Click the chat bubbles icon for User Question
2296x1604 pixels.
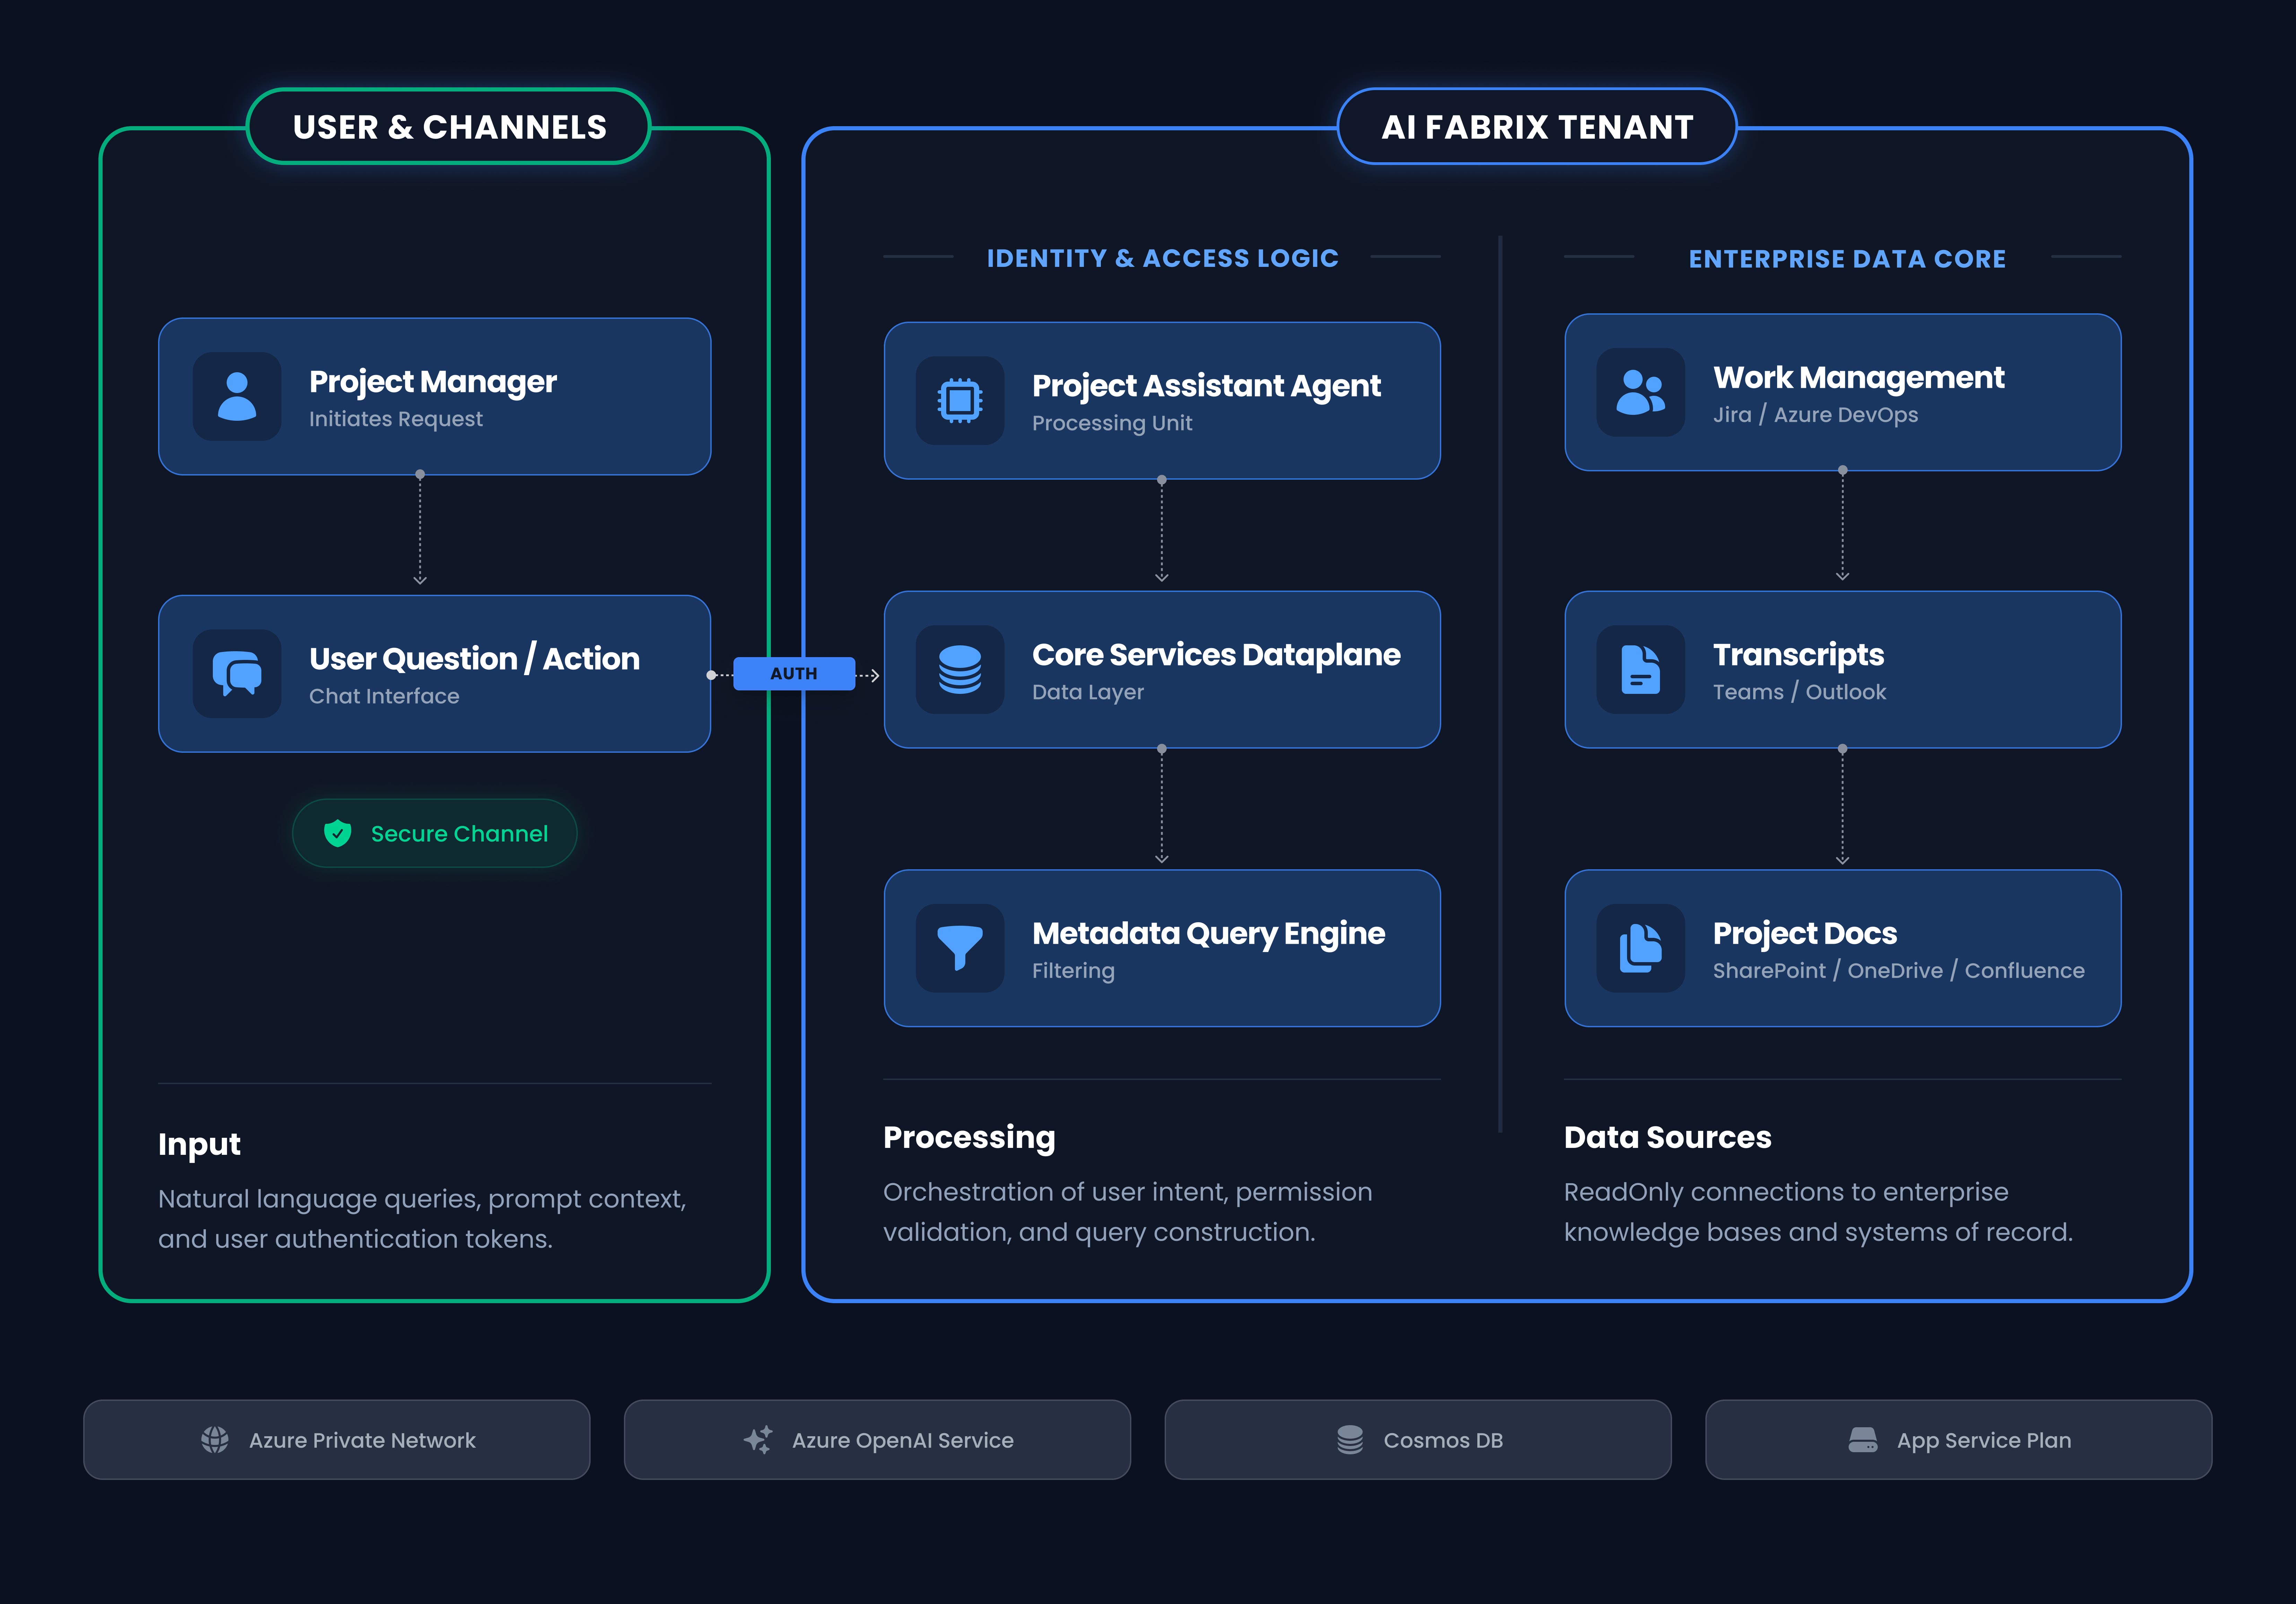237,673
